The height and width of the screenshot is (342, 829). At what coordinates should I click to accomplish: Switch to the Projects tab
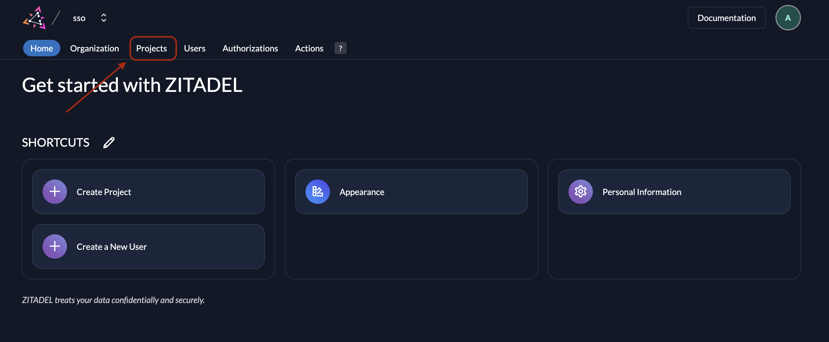point(152,48)
